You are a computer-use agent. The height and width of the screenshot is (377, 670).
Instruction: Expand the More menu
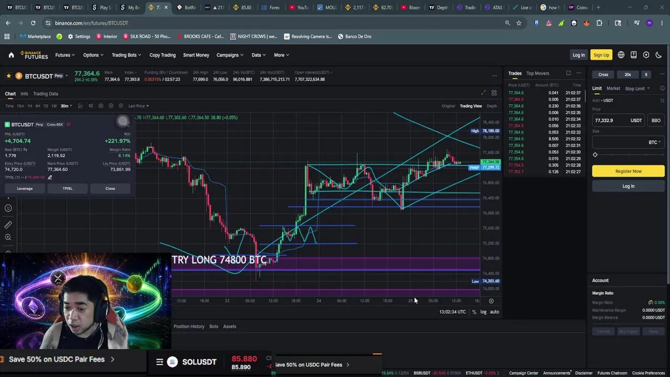click(282, 55)
